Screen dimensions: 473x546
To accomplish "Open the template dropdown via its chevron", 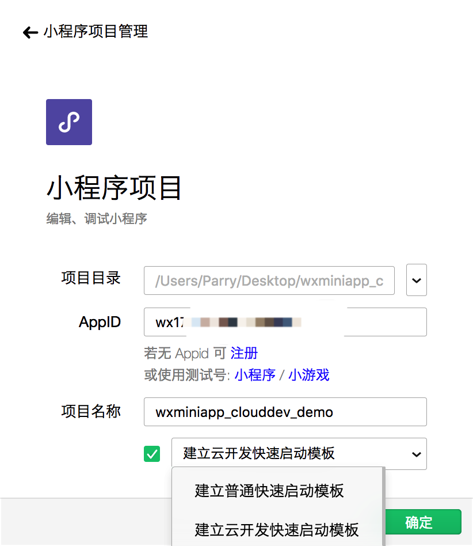I will pyautogui.click(x=416, y=454).
